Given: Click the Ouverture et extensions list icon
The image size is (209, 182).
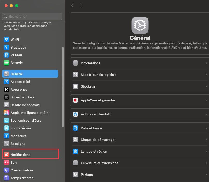Looking at the screenshot, I should click(75, 163).
